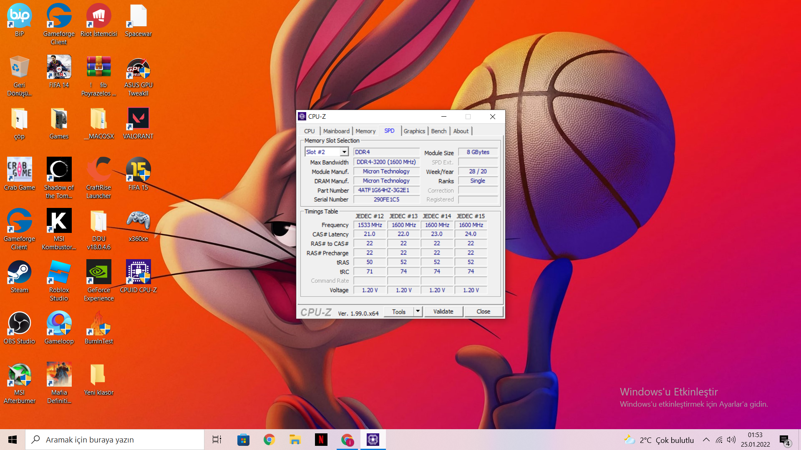Expand the Slot #2 memory slot dropdown
801x450 pixels.
point(344,152)
